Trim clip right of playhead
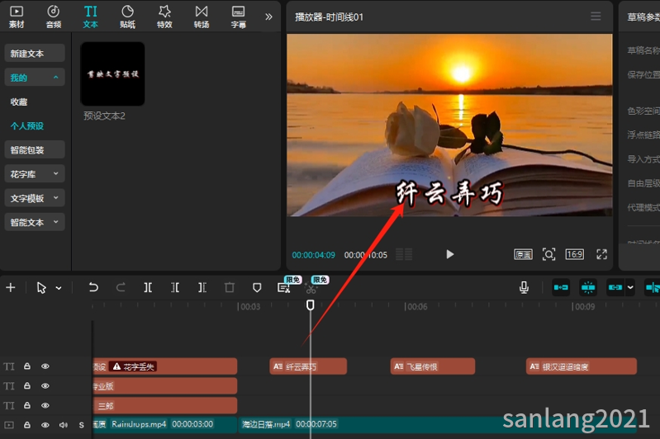The height and width of the screenshot is (439, 660). pos(202,288)
